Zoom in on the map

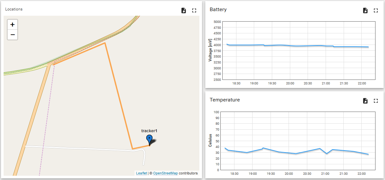[x=12, y=25]
